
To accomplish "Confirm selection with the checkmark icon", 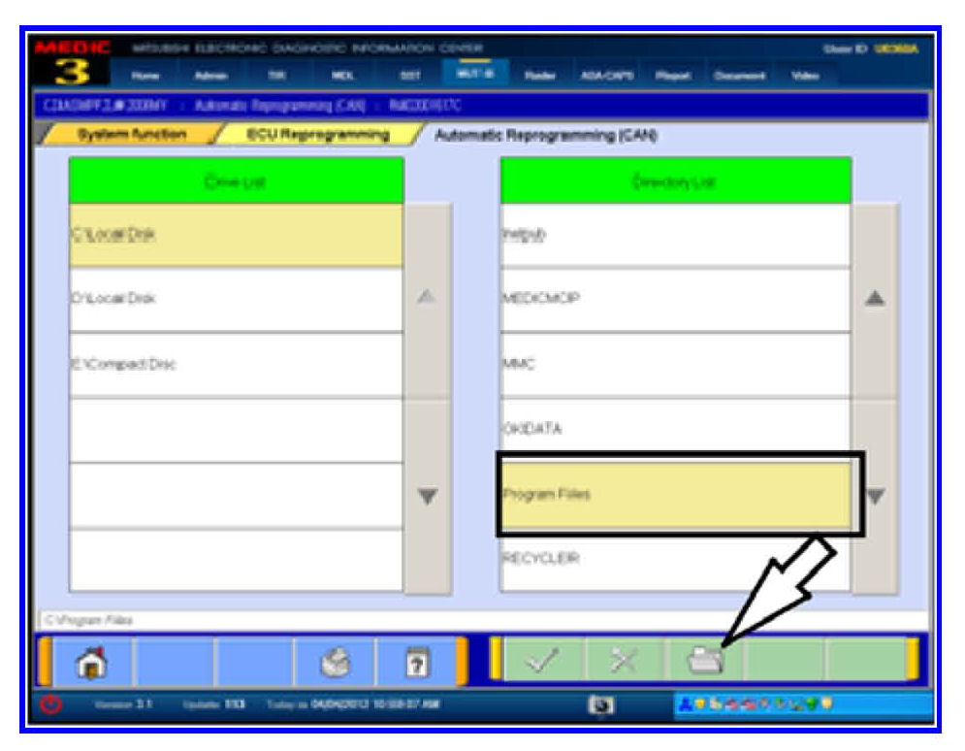I will pos(544,662).
